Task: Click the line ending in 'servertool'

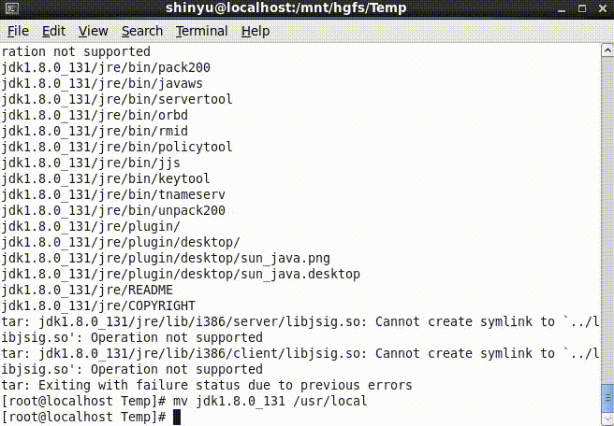Action: coord(117,99)
